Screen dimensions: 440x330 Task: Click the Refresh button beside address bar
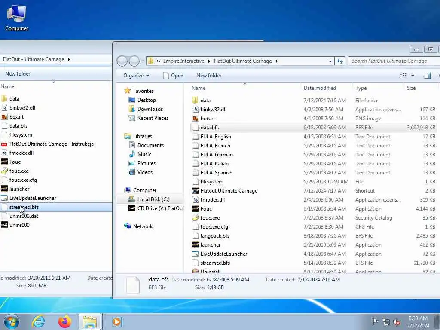tap(340, 61)
